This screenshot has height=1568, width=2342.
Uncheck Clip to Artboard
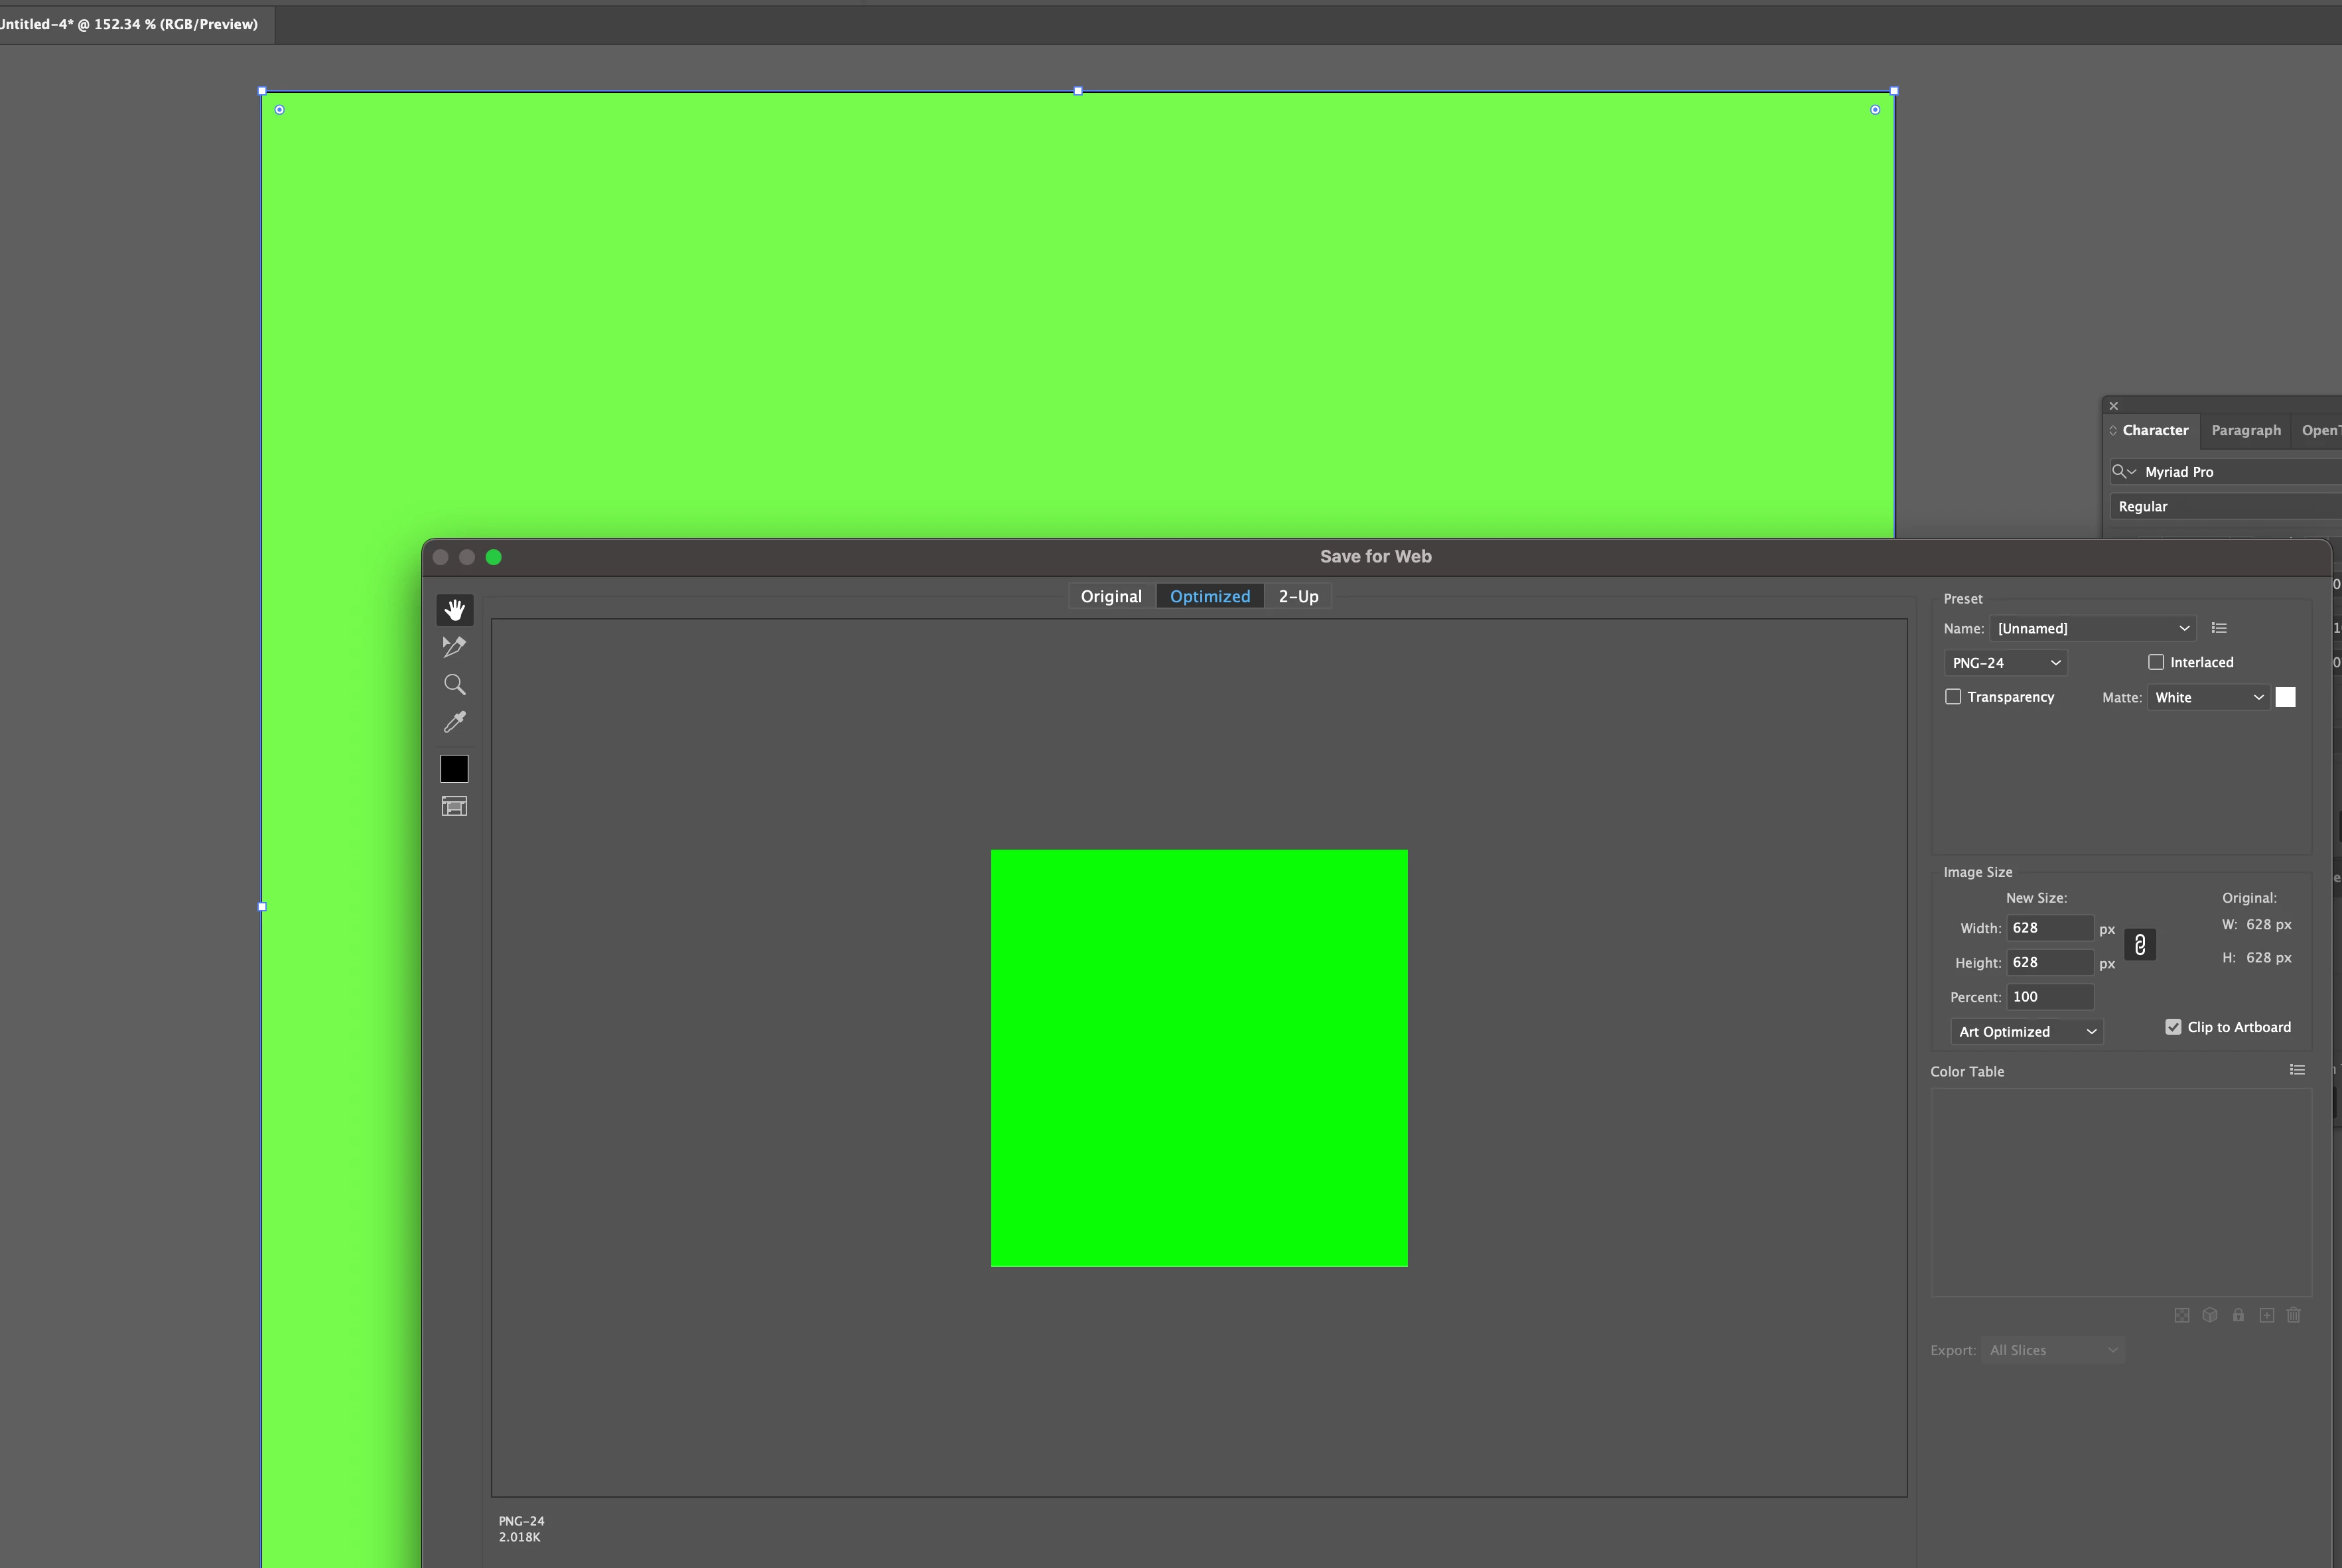point(2173,1027)
